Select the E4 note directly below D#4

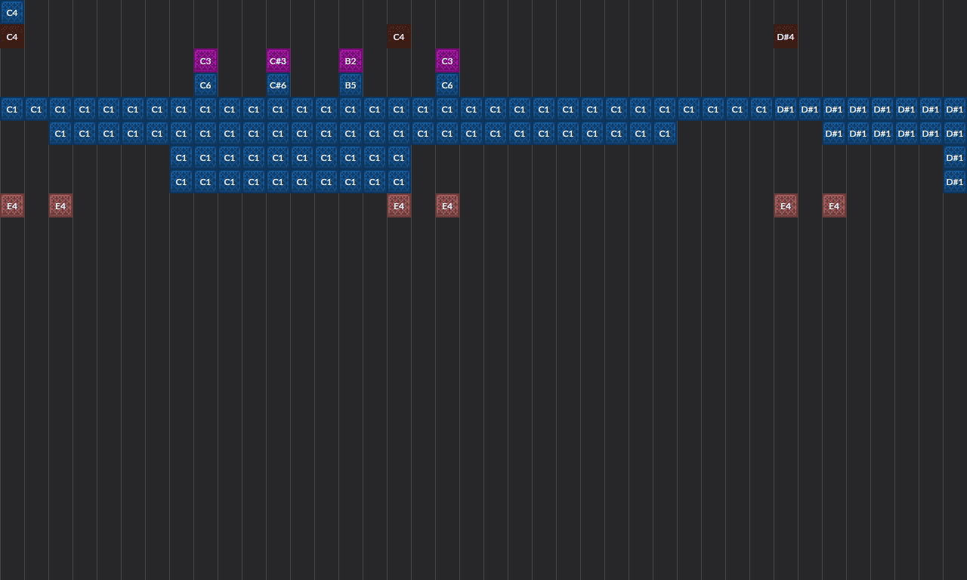tap(786, 206)
